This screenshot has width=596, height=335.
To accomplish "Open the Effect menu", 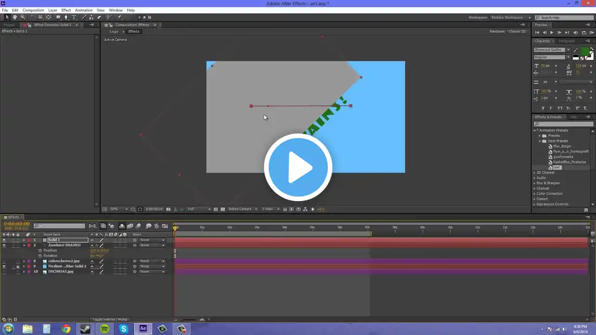I will [66, 10].
